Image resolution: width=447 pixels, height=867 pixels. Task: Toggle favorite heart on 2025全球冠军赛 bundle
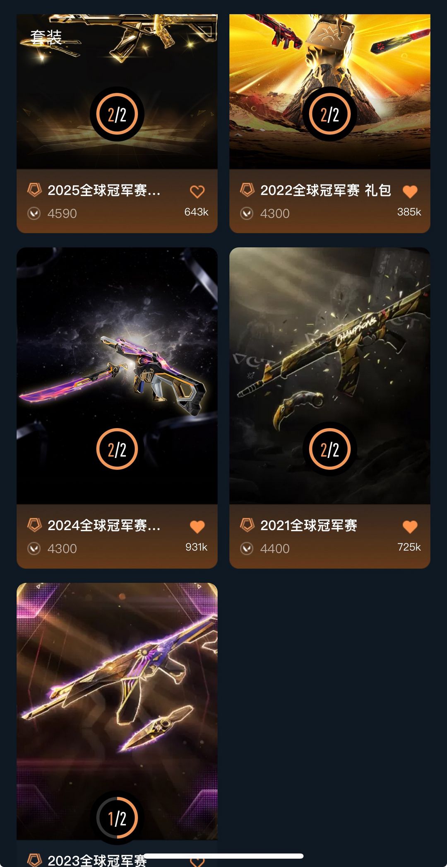[x=197, y=191]
